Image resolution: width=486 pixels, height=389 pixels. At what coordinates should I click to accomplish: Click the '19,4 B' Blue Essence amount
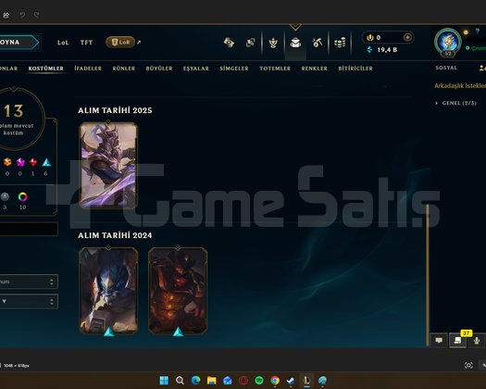pyautogui.click(x=387, y=50)
